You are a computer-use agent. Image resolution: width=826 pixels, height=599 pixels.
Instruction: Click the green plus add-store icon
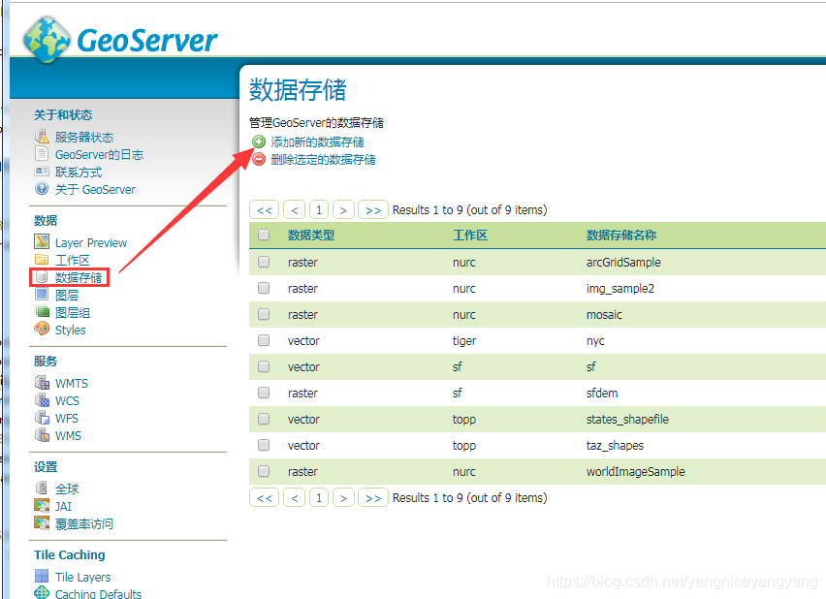pos(259,142)
